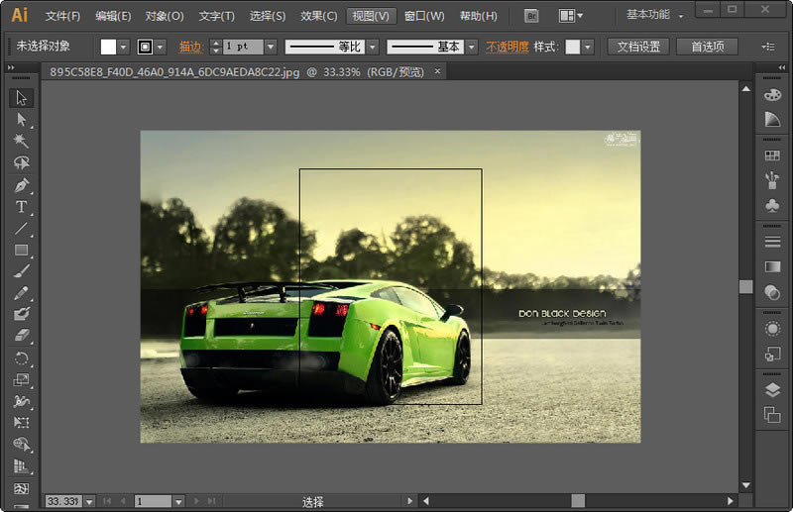Click the Bridge (Br) button
This screenshot has height=512, width=793.
531,16
